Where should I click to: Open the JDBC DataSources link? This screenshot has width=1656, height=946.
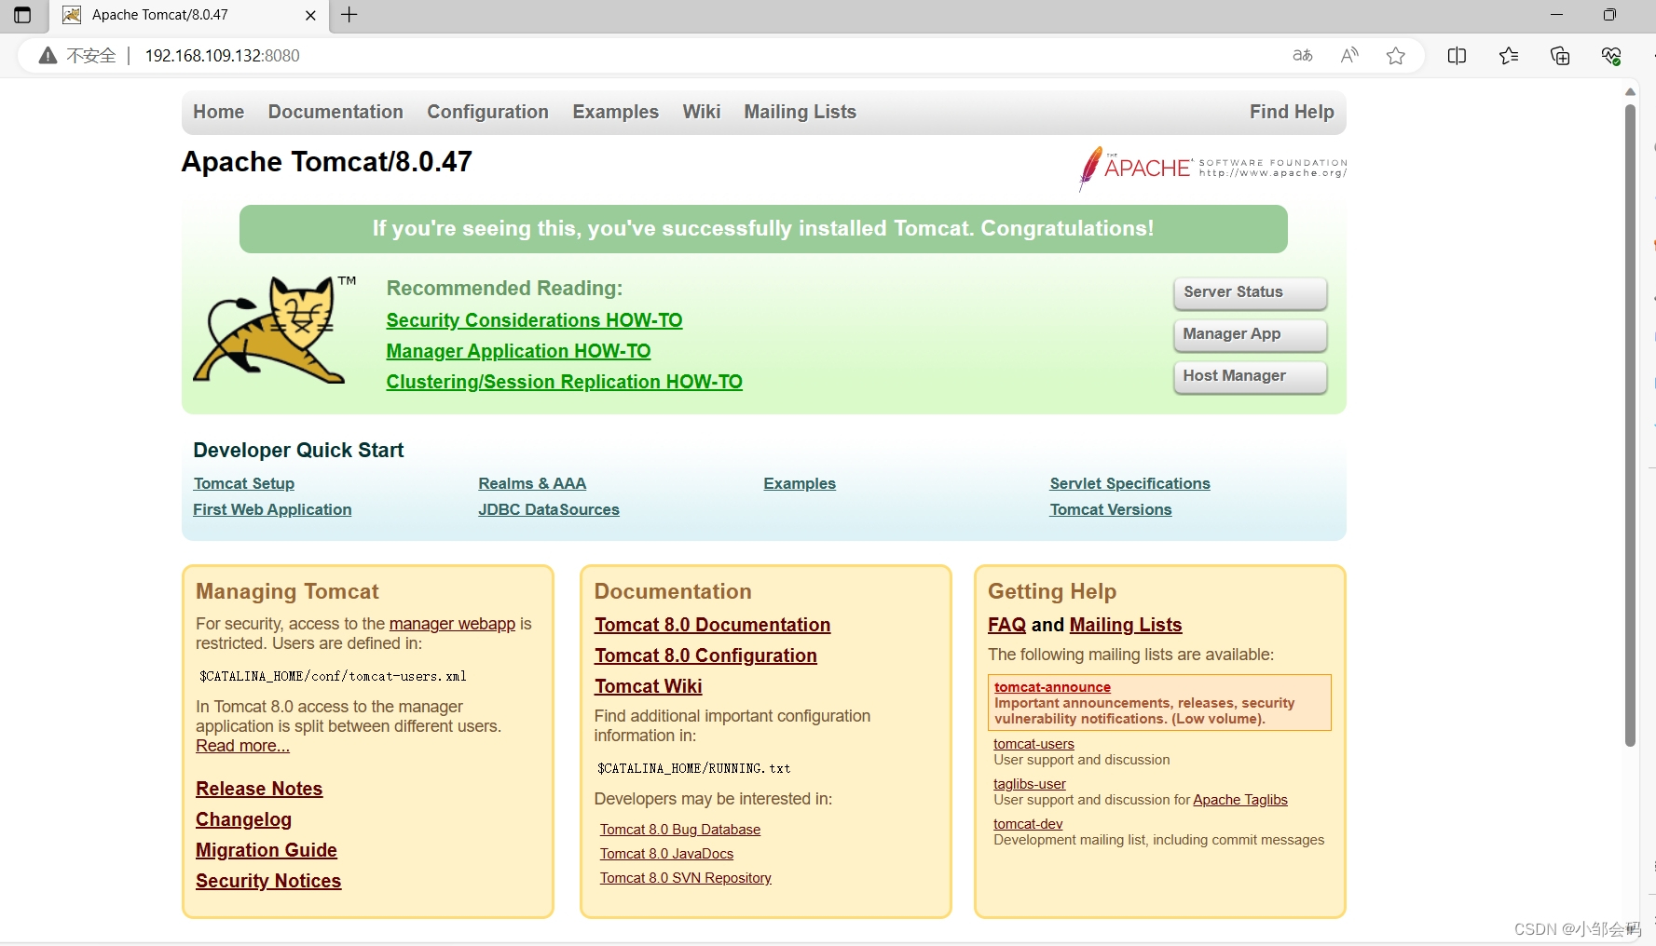pyautogui.click(x=549, y=509)
